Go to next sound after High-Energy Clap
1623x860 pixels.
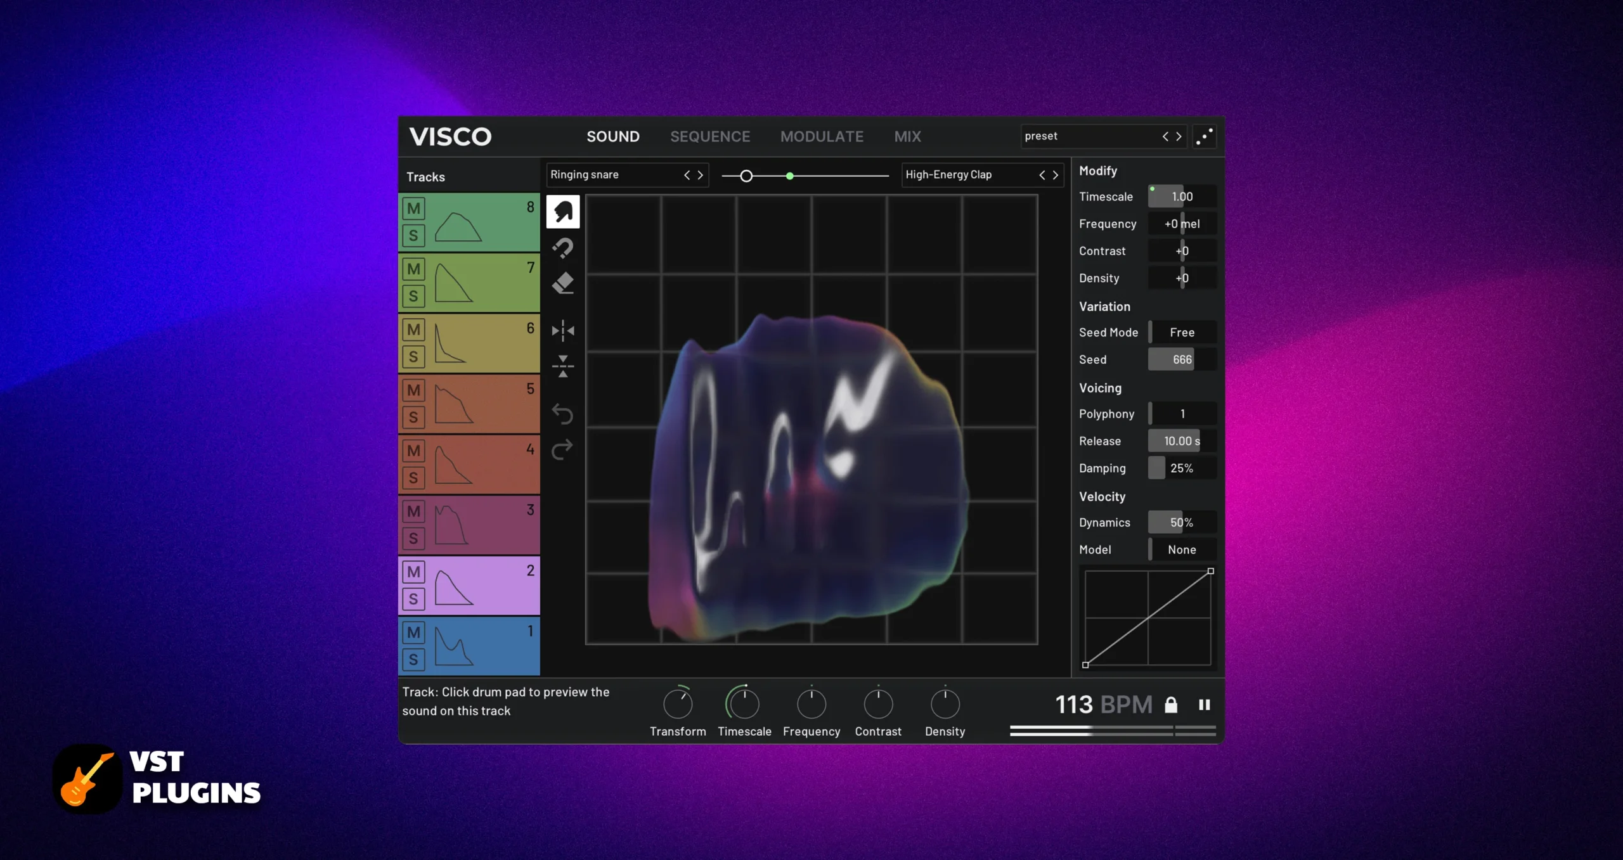(x=1056, y=175)
